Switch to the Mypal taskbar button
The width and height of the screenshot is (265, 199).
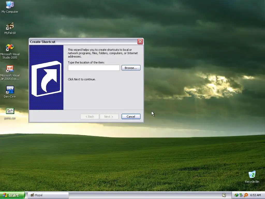pyautogui.click(x=48, y=195)
